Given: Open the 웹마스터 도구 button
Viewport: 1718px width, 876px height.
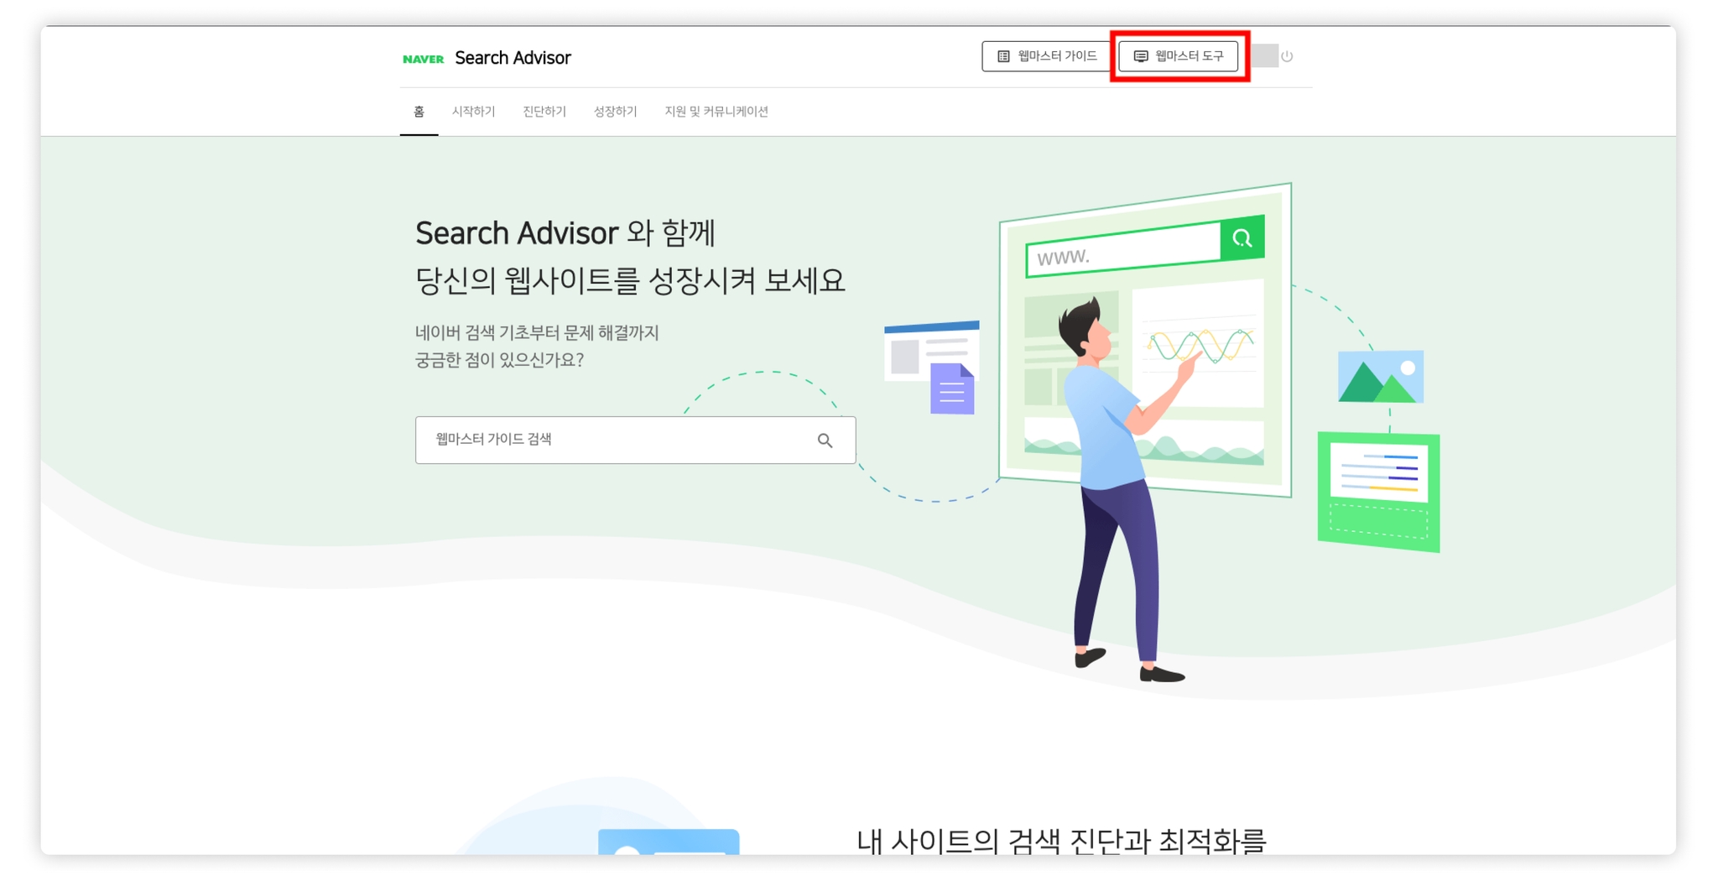Looking at the screenshot, I should (x=1179, y=56).
